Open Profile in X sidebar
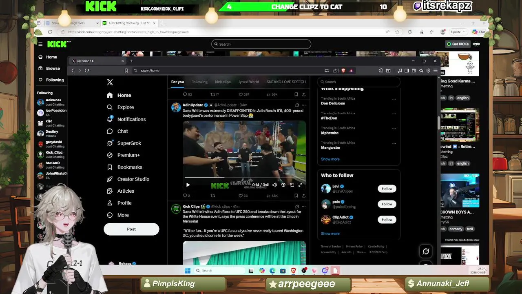Image resolution: width=522 pixels, height=294 pixels. point(119,203)
